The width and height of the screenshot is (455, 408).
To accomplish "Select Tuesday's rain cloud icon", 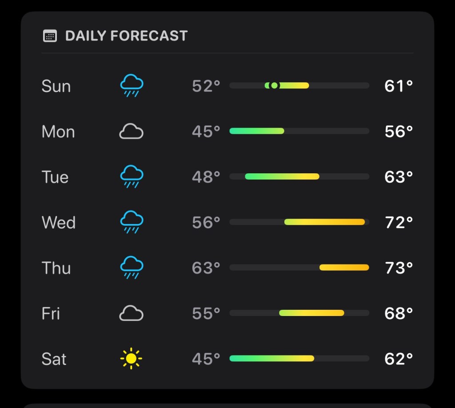I will pyautogui.click(x=132, y=177).
